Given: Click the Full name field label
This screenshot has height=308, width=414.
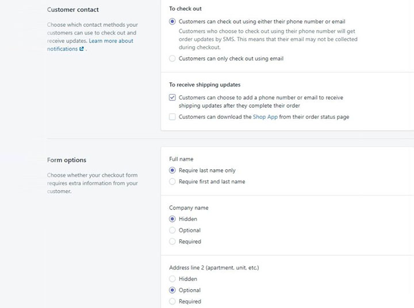Looking at the screenshot, I should [x=181, y=159].
